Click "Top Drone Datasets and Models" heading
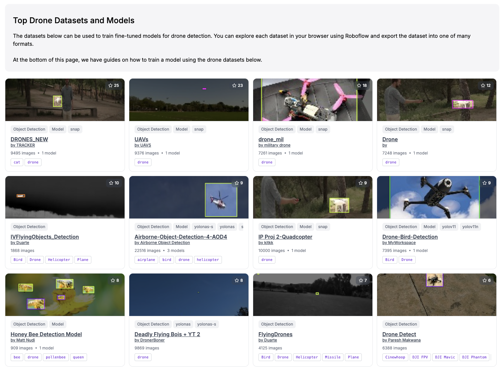501x370 pixels. click(74, 21)
